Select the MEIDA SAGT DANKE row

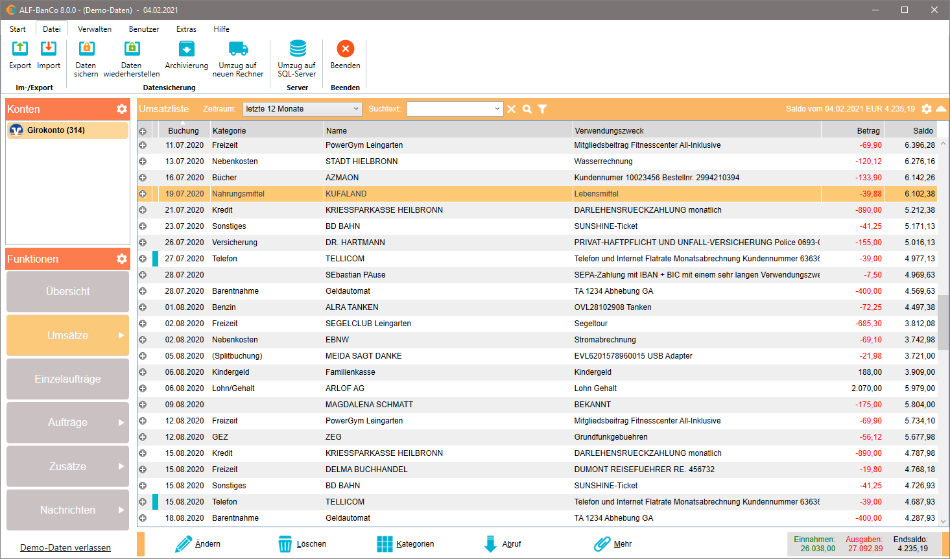click(x=538, y=356)
